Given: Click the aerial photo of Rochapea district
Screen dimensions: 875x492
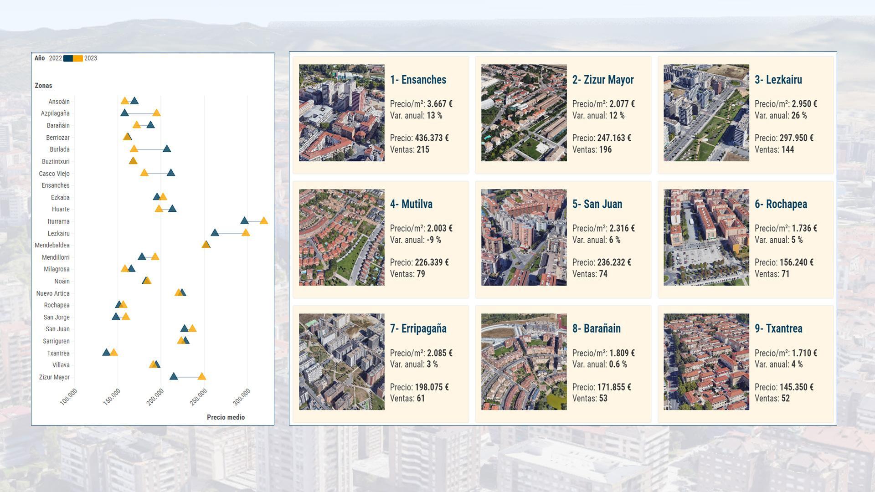Looking at the screenshot, I should 706,237.
